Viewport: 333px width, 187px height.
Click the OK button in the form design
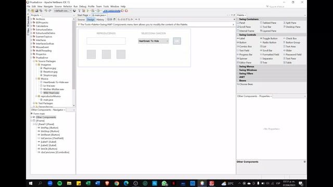(x=177, y=41)
